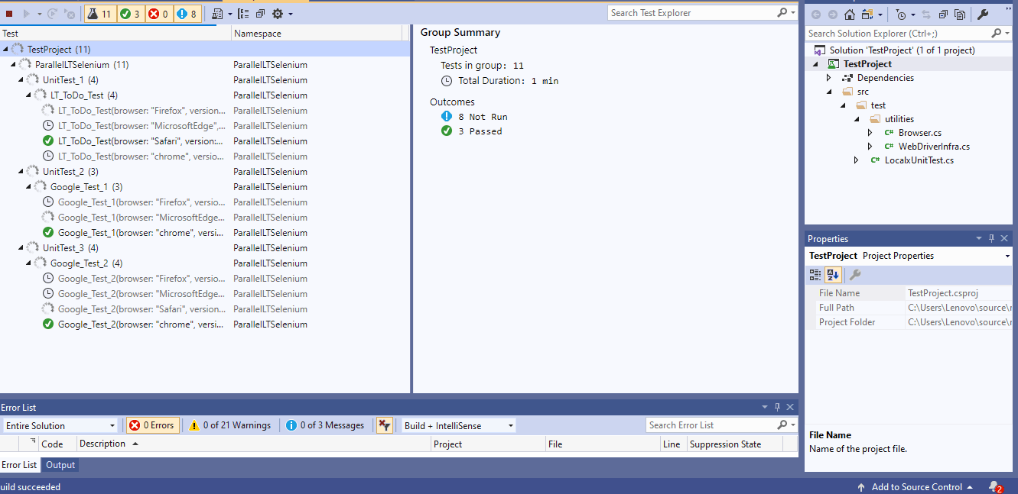Image resolution: width=1018 pixels, height=494 pixels.
Task: Open the Entire Solution scope dropdown
Action: coord(60,425)
